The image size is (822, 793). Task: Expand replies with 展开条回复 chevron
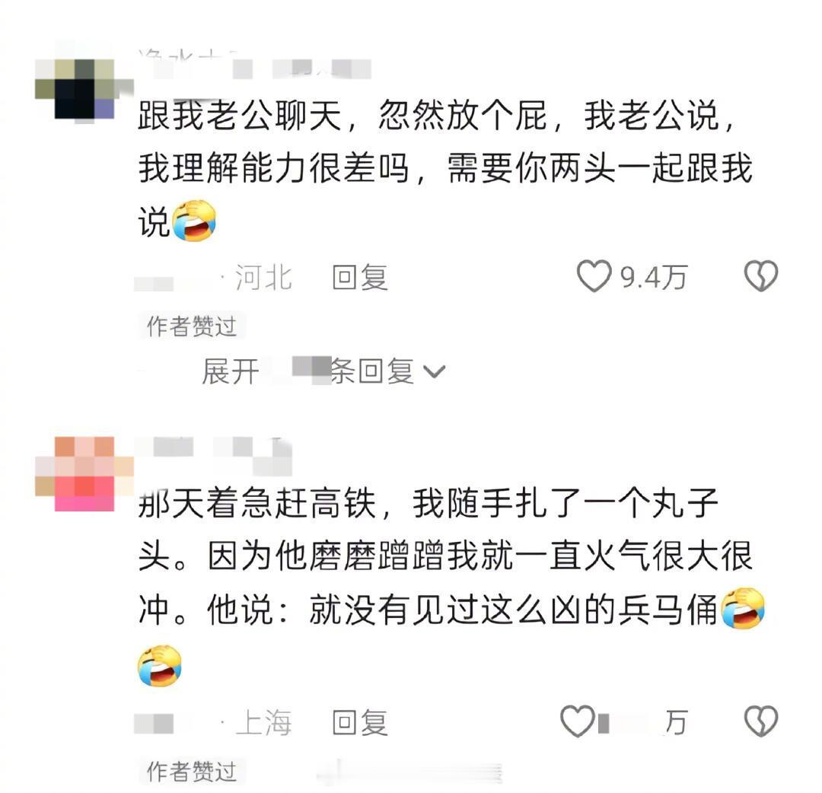[x=435, y=371]
